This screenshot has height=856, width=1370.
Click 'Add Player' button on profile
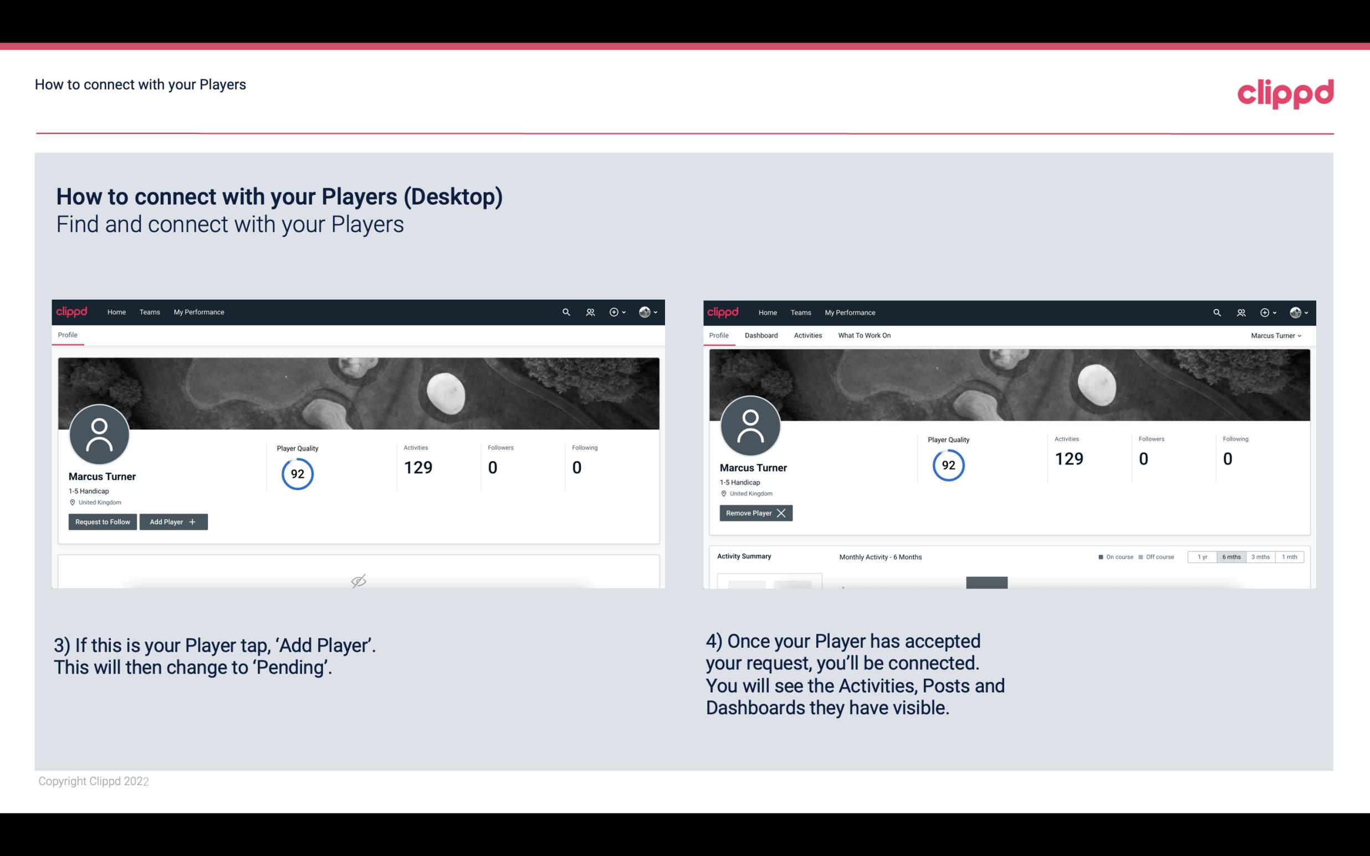coord(173,521)
